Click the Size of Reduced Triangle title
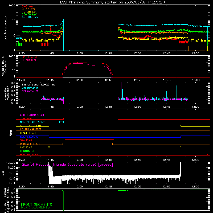The height and width of the screenshot is (213, 213). point(67,165)
